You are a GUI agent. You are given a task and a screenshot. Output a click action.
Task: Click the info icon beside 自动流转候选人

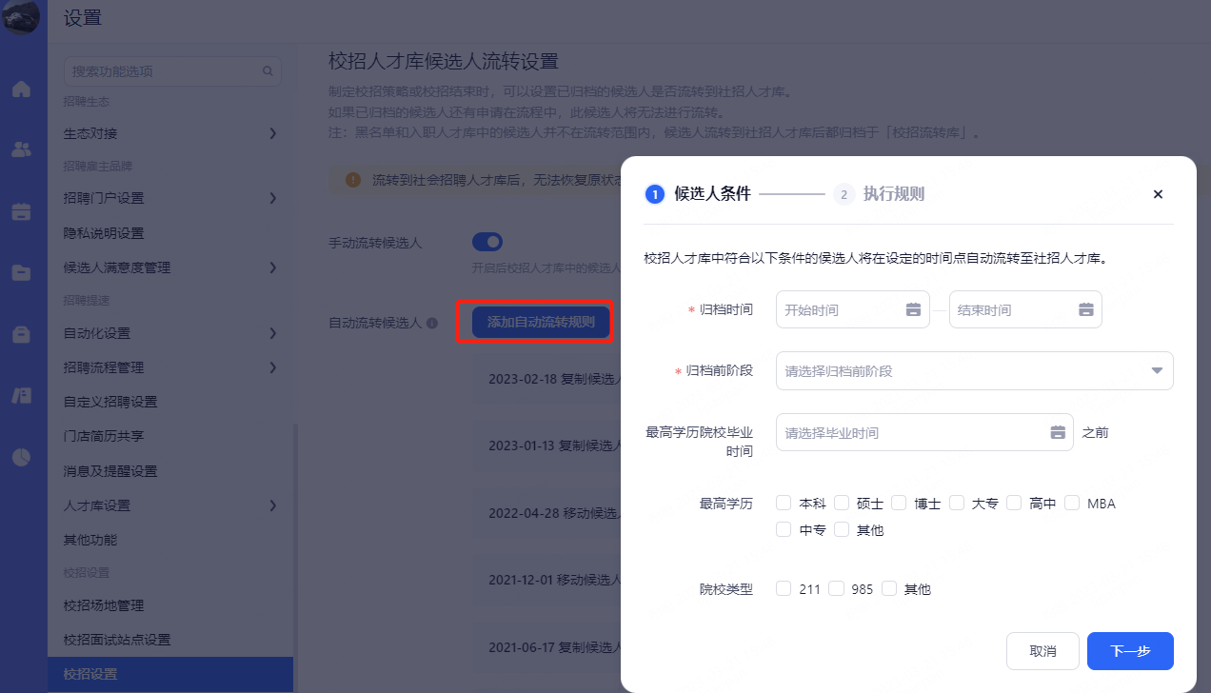click(x=432, y=324)
